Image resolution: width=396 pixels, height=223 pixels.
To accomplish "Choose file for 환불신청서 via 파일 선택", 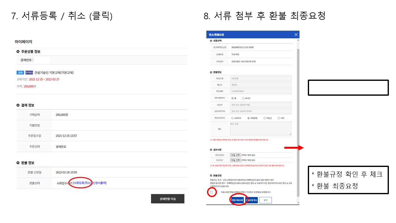I will [235, 155].
